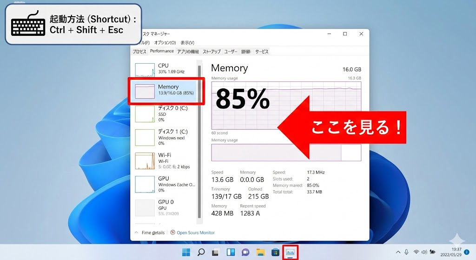Minimize the Task Manager window

pos(329,33)
